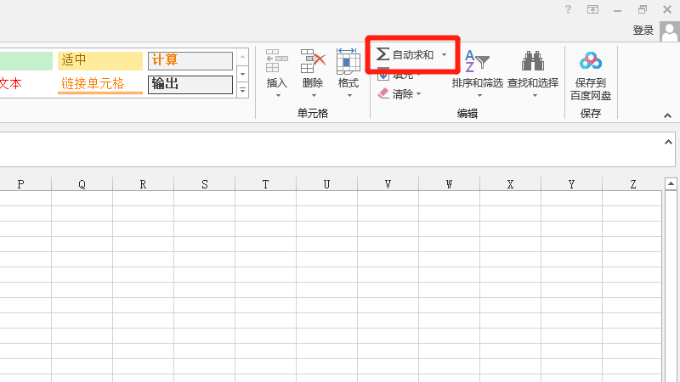Click vertical scrollbar up arrow
Image resolution: width=680 pixels, height=382 pixels.
(670, 184)
